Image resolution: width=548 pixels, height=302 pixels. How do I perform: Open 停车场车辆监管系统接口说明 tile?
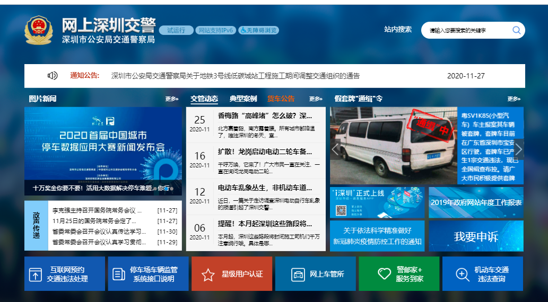[x=148, y=274]
